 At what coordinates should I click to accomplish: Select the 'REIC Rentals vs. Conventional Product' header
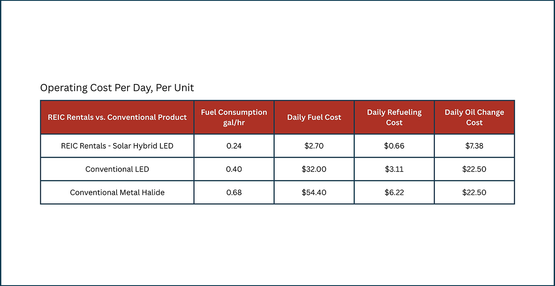[117, 117]
